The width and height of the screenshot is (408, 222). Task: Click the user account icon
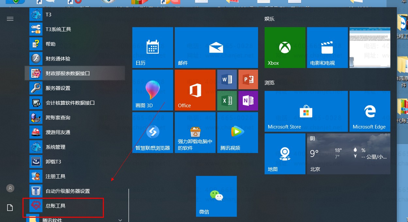point(10,188)
